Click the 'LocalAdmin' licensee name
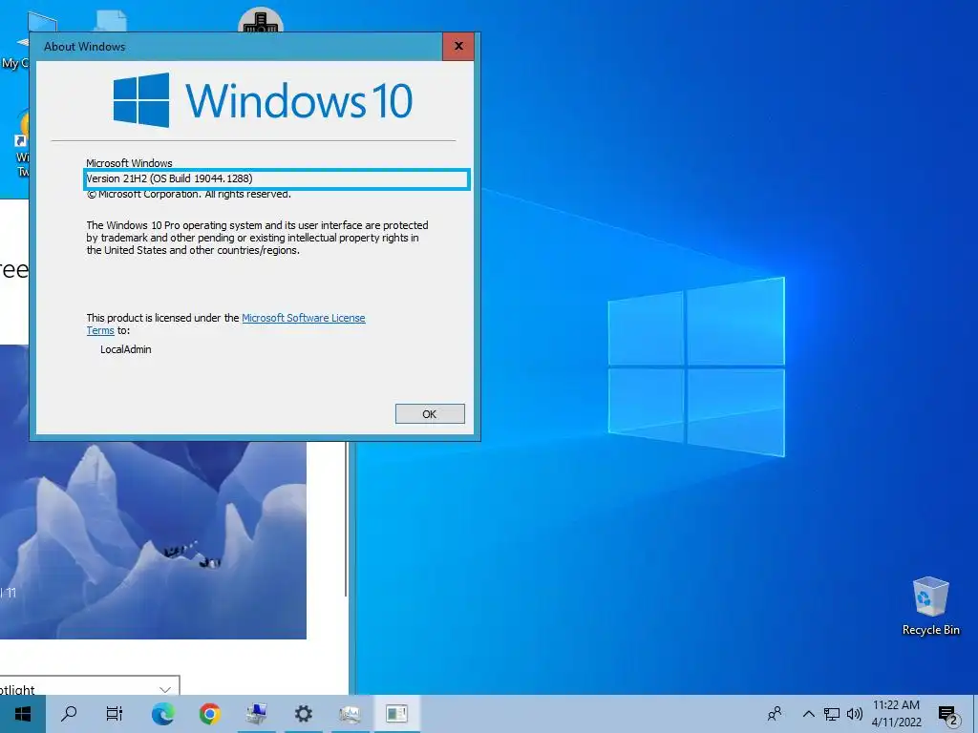 [x=126, y=349]
